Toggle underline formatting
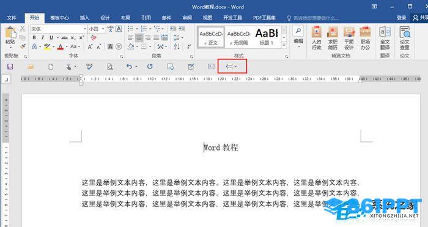This screenshot has height=227, width=428. pos(51,38)
